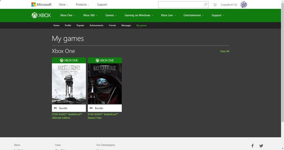The width and height of the screenshot is (284, 150).
Task: Go to the Home tab
Action: (x=56, y=25)
